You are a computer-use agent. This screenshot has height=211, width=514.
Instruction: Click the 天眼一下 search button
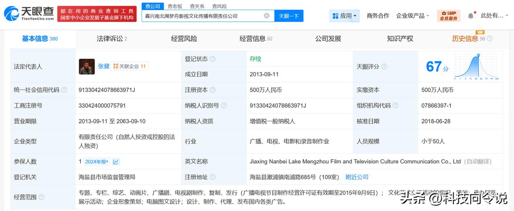tap(289, 16)
